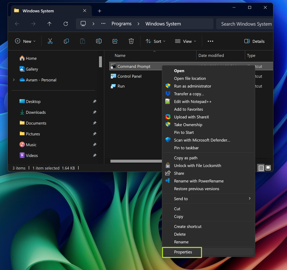Screen dimensions: 287x270
Task: Click the Delete icon in the toolbar
Action: [131, 41]
